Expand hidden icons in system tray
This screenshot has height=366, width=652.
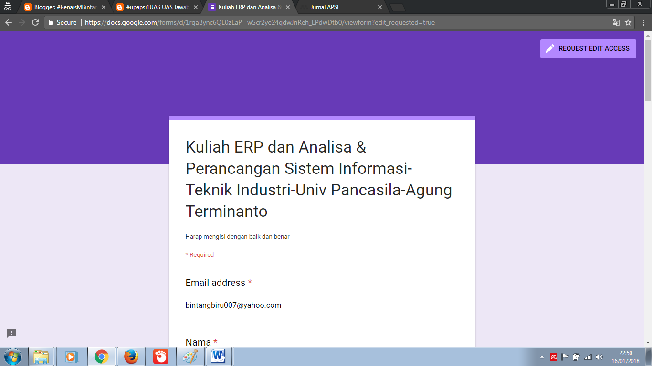pyautogui.click(x=542, y=357)
